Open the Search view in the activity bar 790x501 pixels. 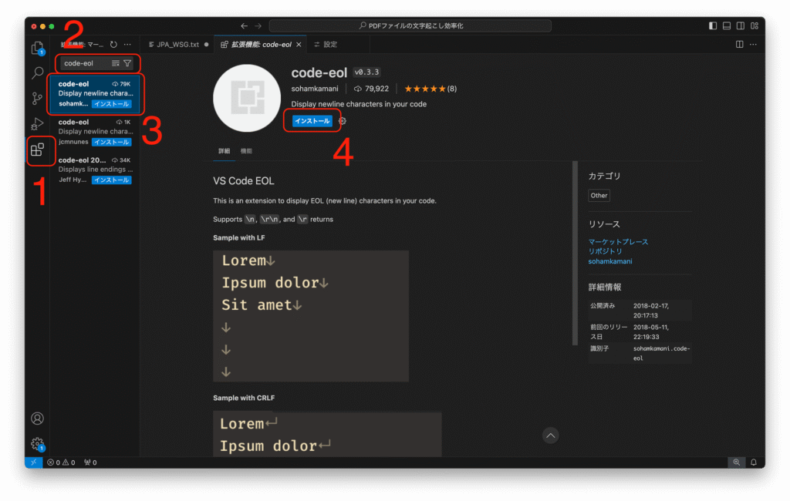click(38, 73)
